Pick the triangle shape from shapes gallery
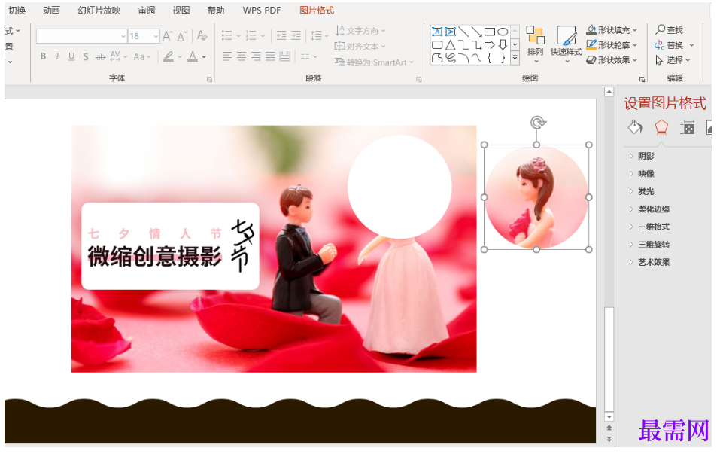 tap(451, 44)
